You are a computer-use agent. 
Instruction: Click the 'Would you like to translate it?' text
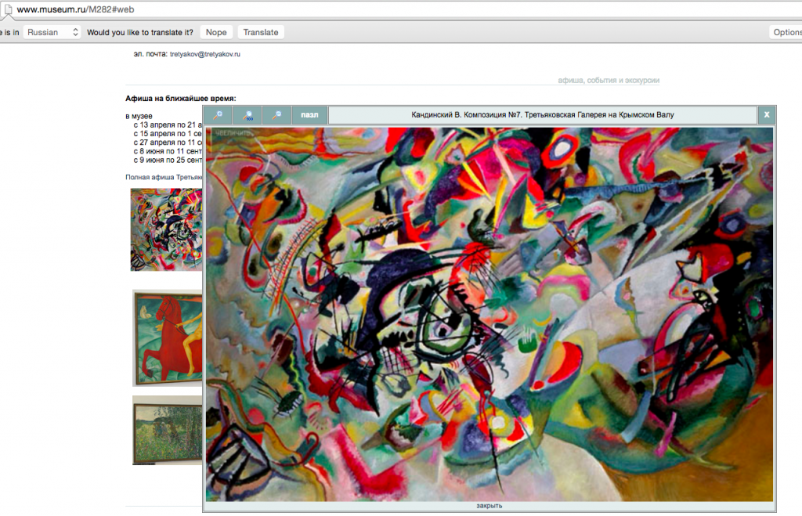tap(140, 32)
